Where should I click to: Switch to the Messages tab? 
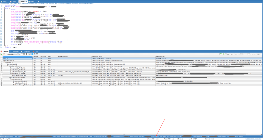[15, 51]
